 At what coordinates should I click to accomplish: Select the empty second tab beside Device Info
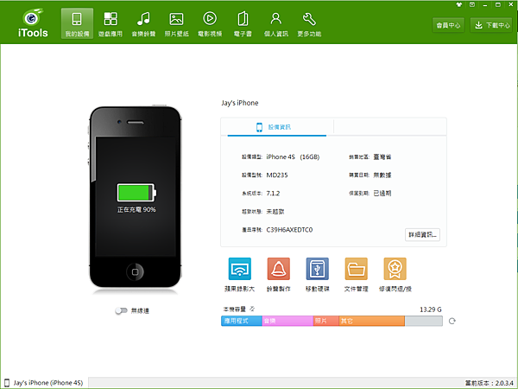tap(390, 127)
